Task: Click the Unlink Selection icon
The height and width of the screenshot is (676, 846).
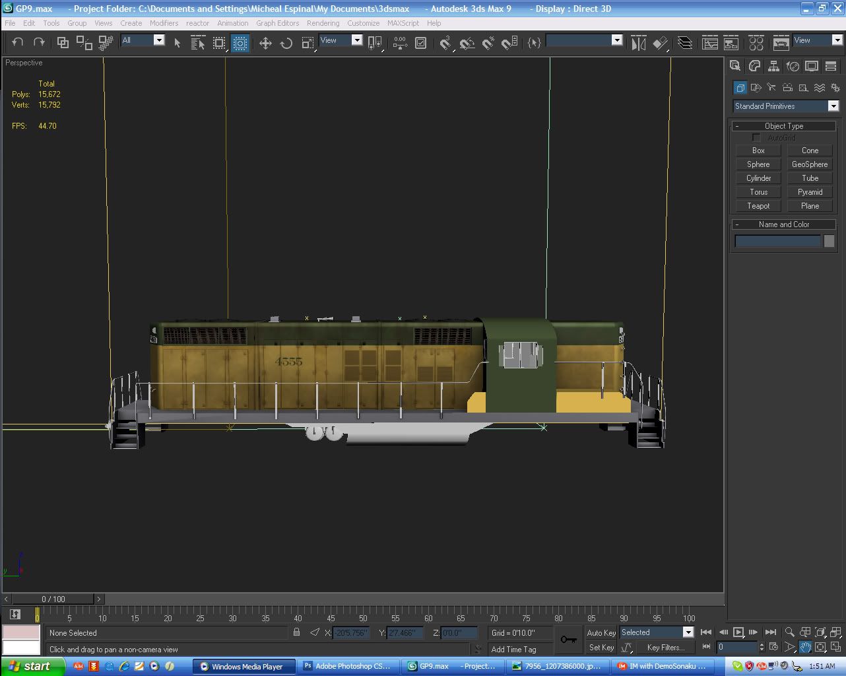Action: point(84,42)
